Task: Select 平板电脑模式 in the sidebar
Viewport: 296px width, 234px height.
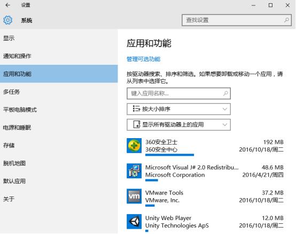Action: pyautogui.click(x=59, y=110)
